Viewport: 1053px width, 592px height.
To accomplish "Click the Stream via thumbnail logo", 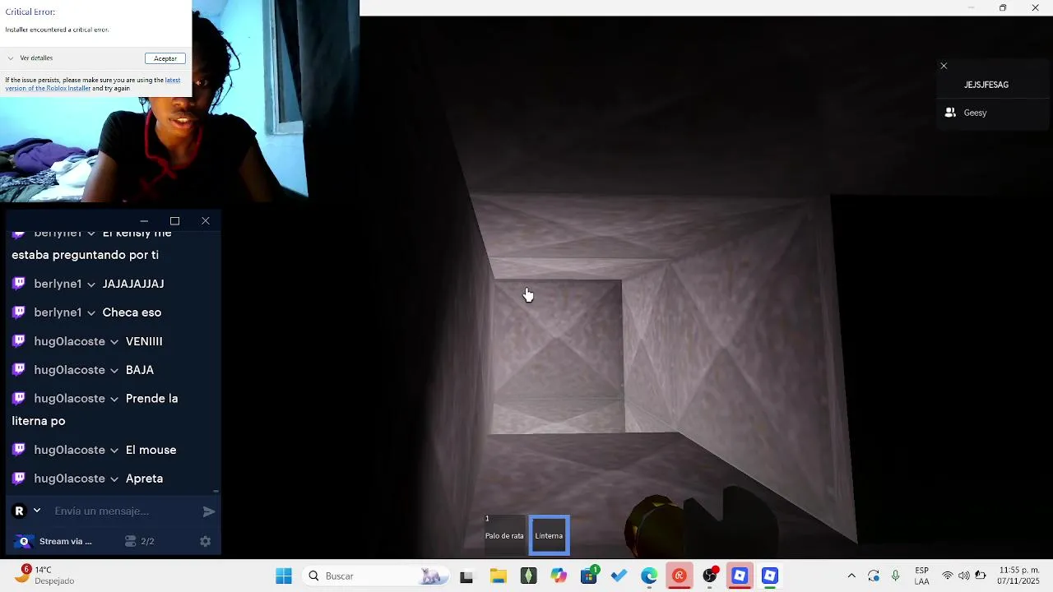I will click(24, 541).
